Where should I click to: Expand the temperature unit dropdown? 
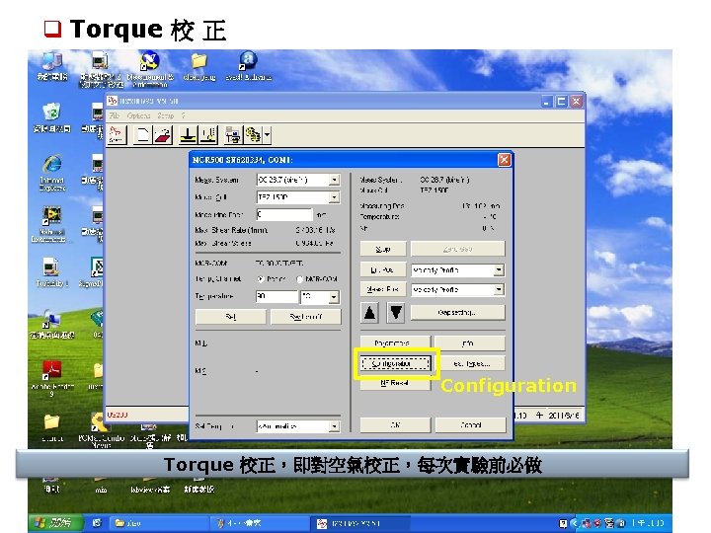tap(334, 297)
